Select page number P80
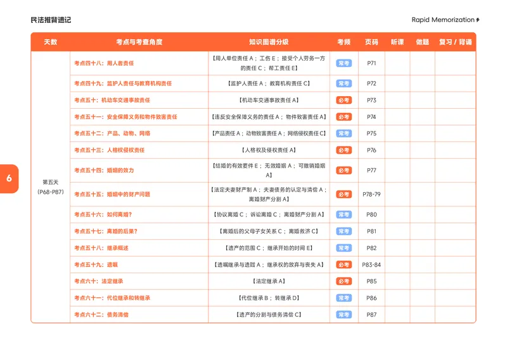The width and height of the screenshot is (507, 358). [x=371, y=214]
